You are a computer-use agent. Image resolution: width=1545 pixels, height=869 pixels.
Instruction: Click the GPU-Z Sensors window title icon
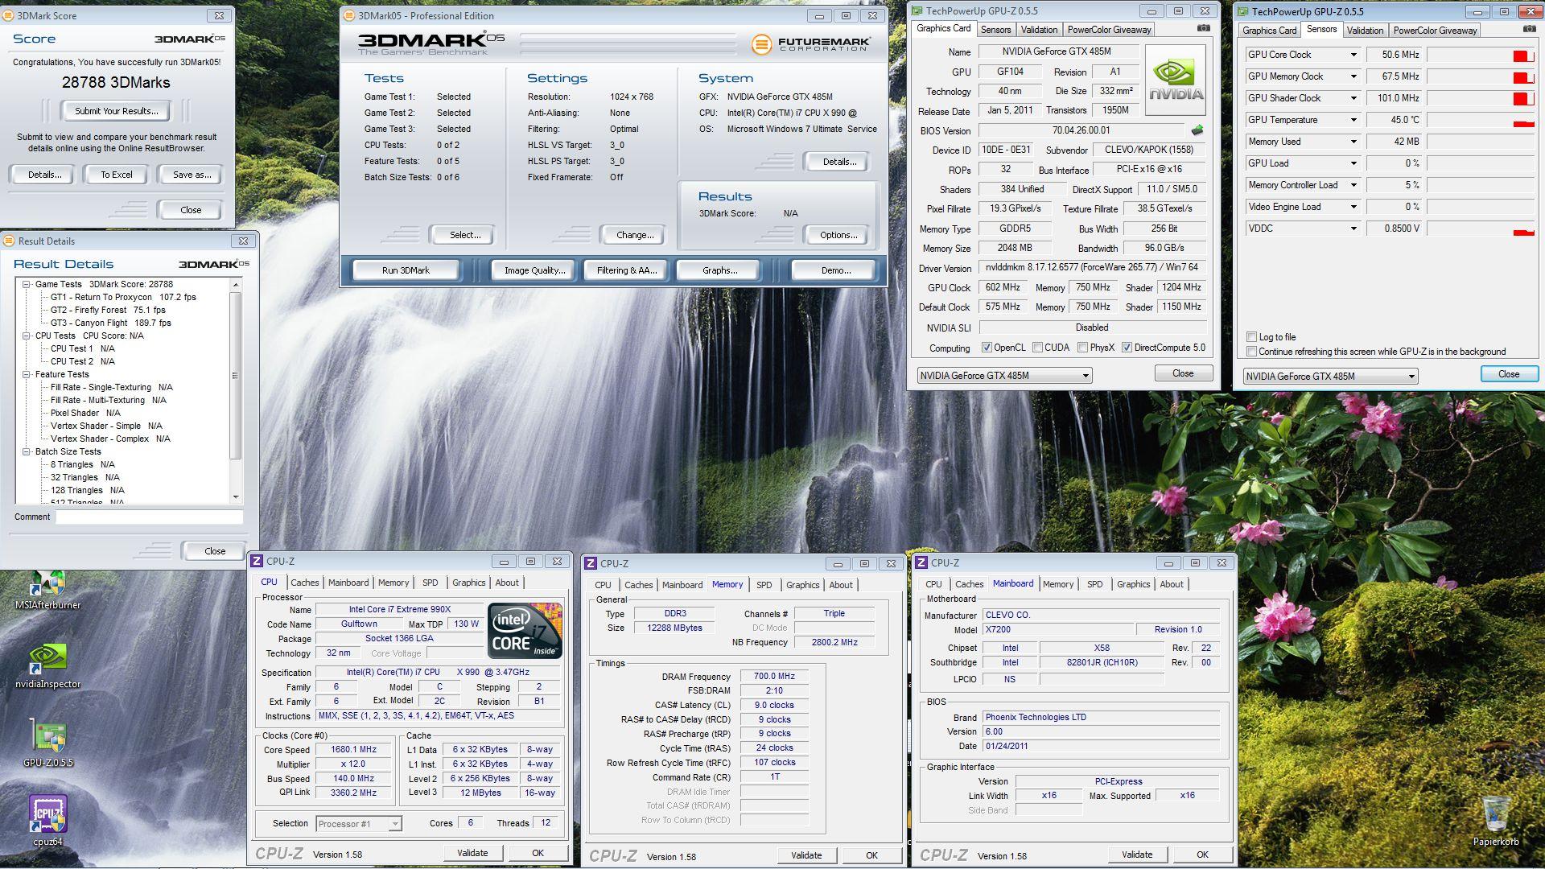click(x=1242, y=12)
